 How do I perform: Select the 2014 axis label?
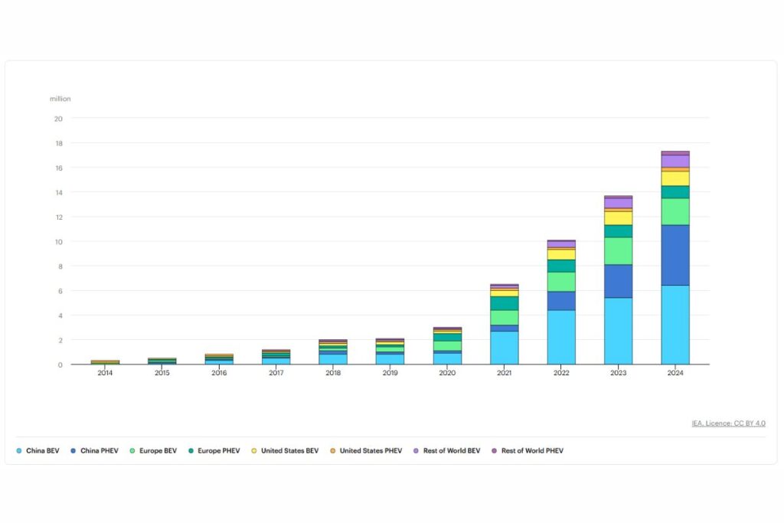coord(105,373)
